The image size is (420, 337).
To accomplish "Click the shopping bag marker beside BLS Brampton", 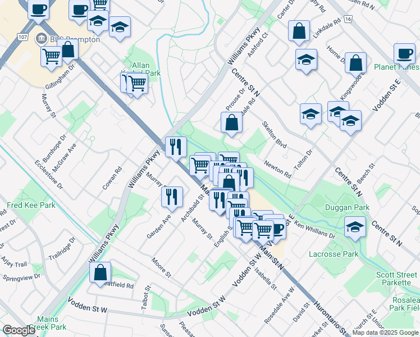I will click(67, 49).
